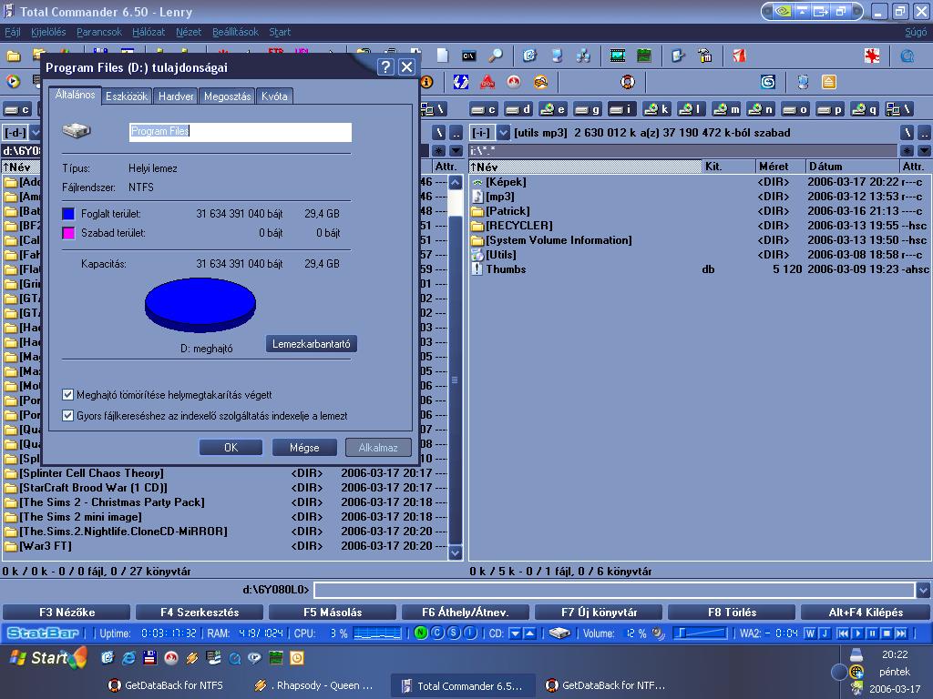
Task: Toggle the I indicator in StatBar
Action: (470, 633)
